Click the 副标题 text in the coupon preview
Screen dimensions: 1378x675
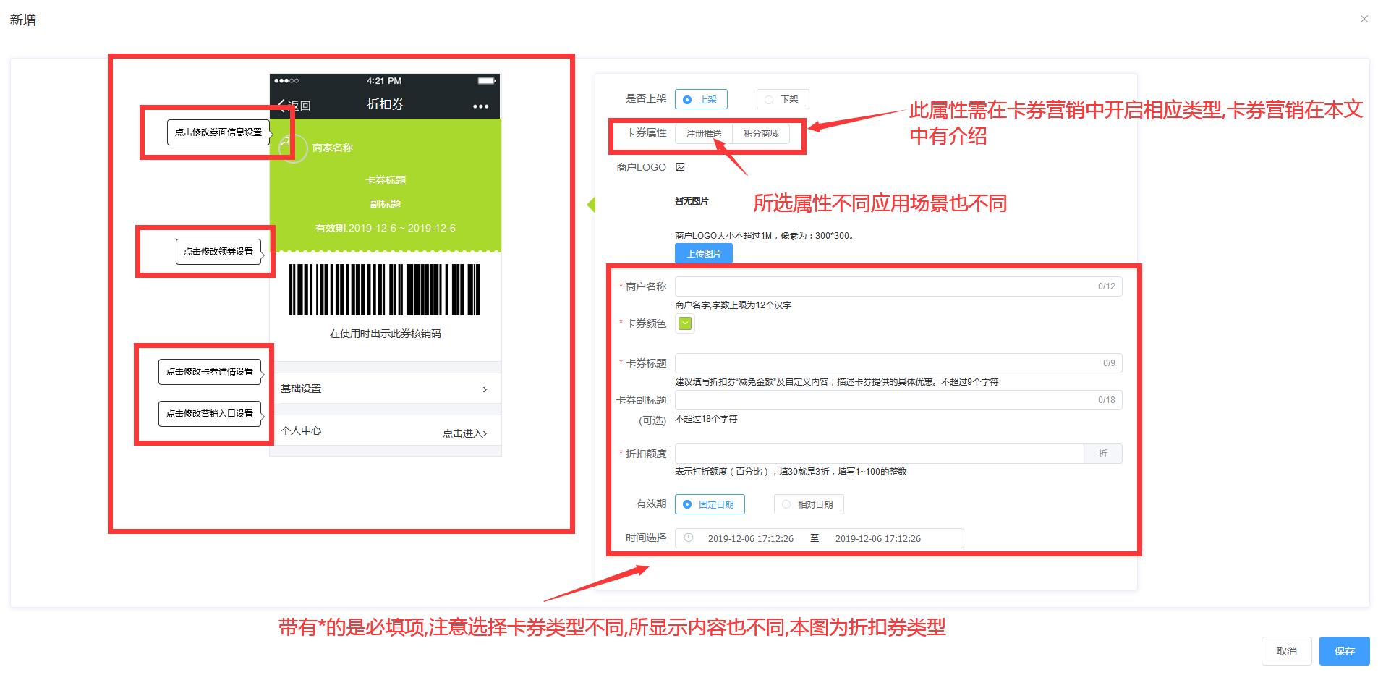click(x=386, y=204)
